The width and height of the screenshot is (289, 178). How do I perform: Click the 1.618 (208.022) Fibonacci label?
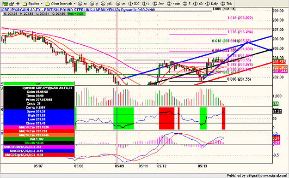240,18
